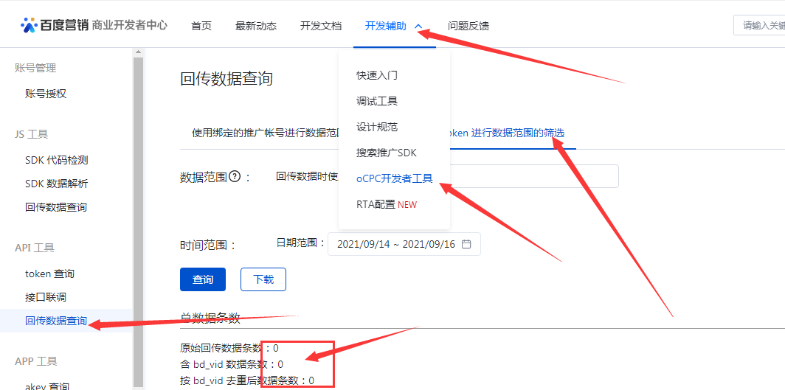The height and width of the screenshot is (390, 785).
Task: Click the 下载 button
Action: (x=263, y=279)
